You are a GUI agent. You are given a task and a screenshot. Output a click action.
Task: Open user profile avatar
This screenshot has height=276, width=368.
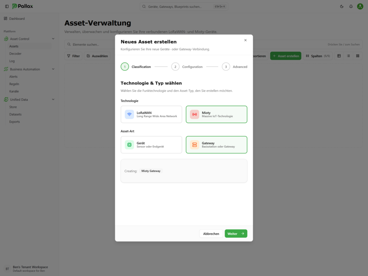(x=360, y=6)
